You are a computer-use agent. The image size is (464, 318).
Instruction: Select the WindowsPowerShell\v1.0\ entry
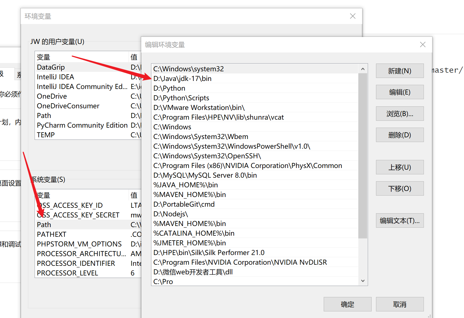tap(255, 146)
